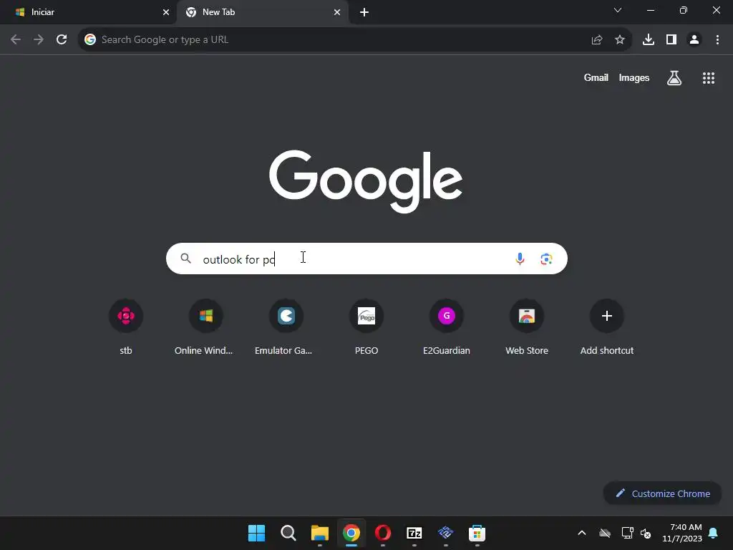733x550 pixels.
Task: Open the Online Wind... shortcut
Action: click(205, 327)
